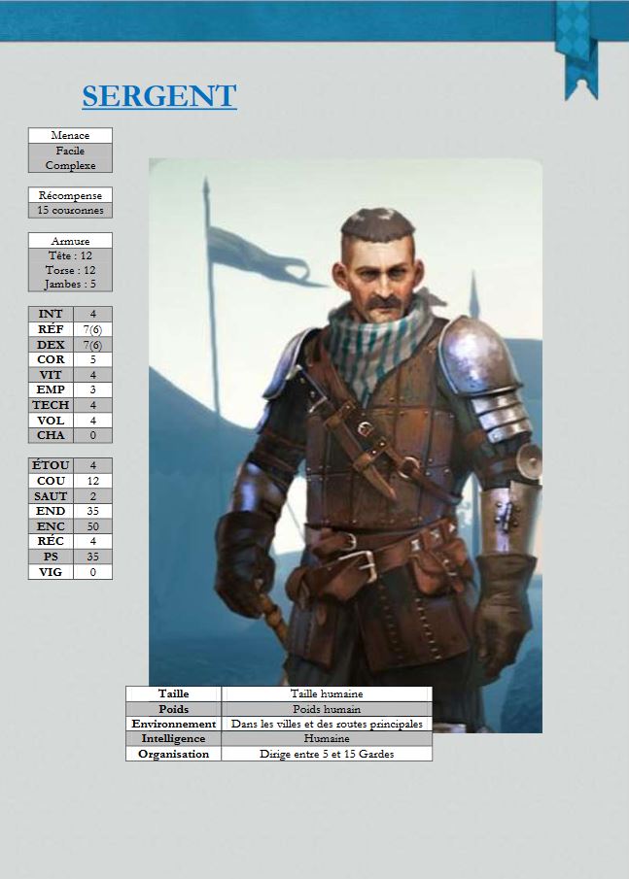Select the Menace header cell
The image size is (629, 879).
coord(70,135)
